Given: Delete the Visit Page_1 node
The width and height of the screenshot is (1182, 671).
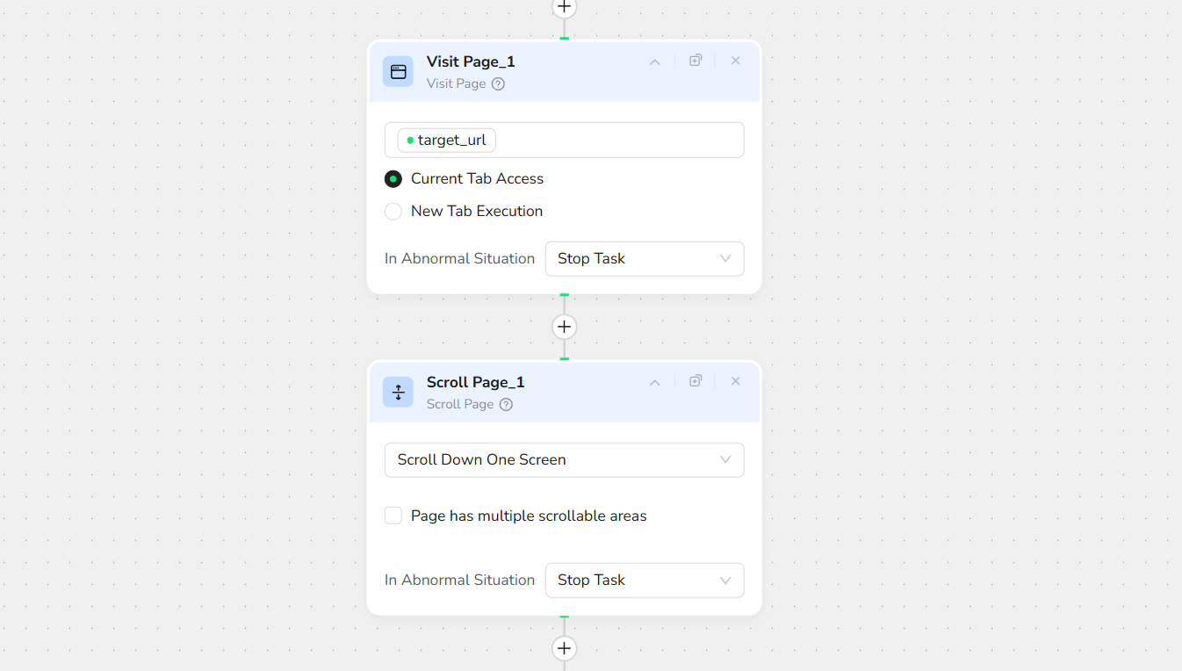Looking at the screenshot, I should 736,61.
